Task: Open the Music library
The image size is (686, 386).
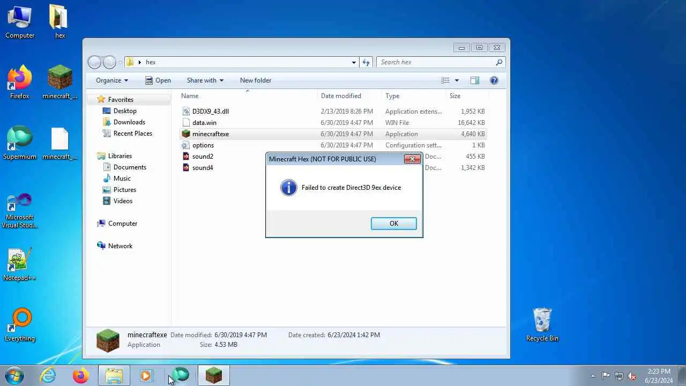Action: [x=122, y=179]
